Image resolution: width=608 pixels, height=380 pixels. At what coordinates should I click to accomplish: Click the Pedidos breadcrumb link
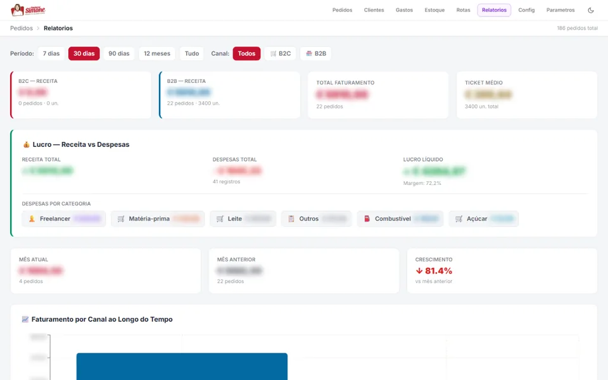pos(22,28)
